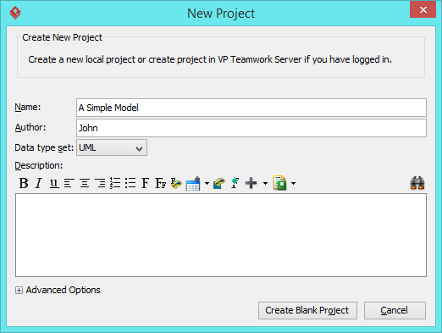Click the Author input field
Image resolution: width=442 pixels, height=333 pixels.
tap(251, 128)
